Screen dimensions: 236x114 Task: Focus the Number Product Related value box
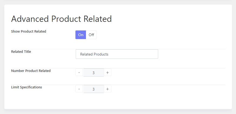[x=94, y=72]
